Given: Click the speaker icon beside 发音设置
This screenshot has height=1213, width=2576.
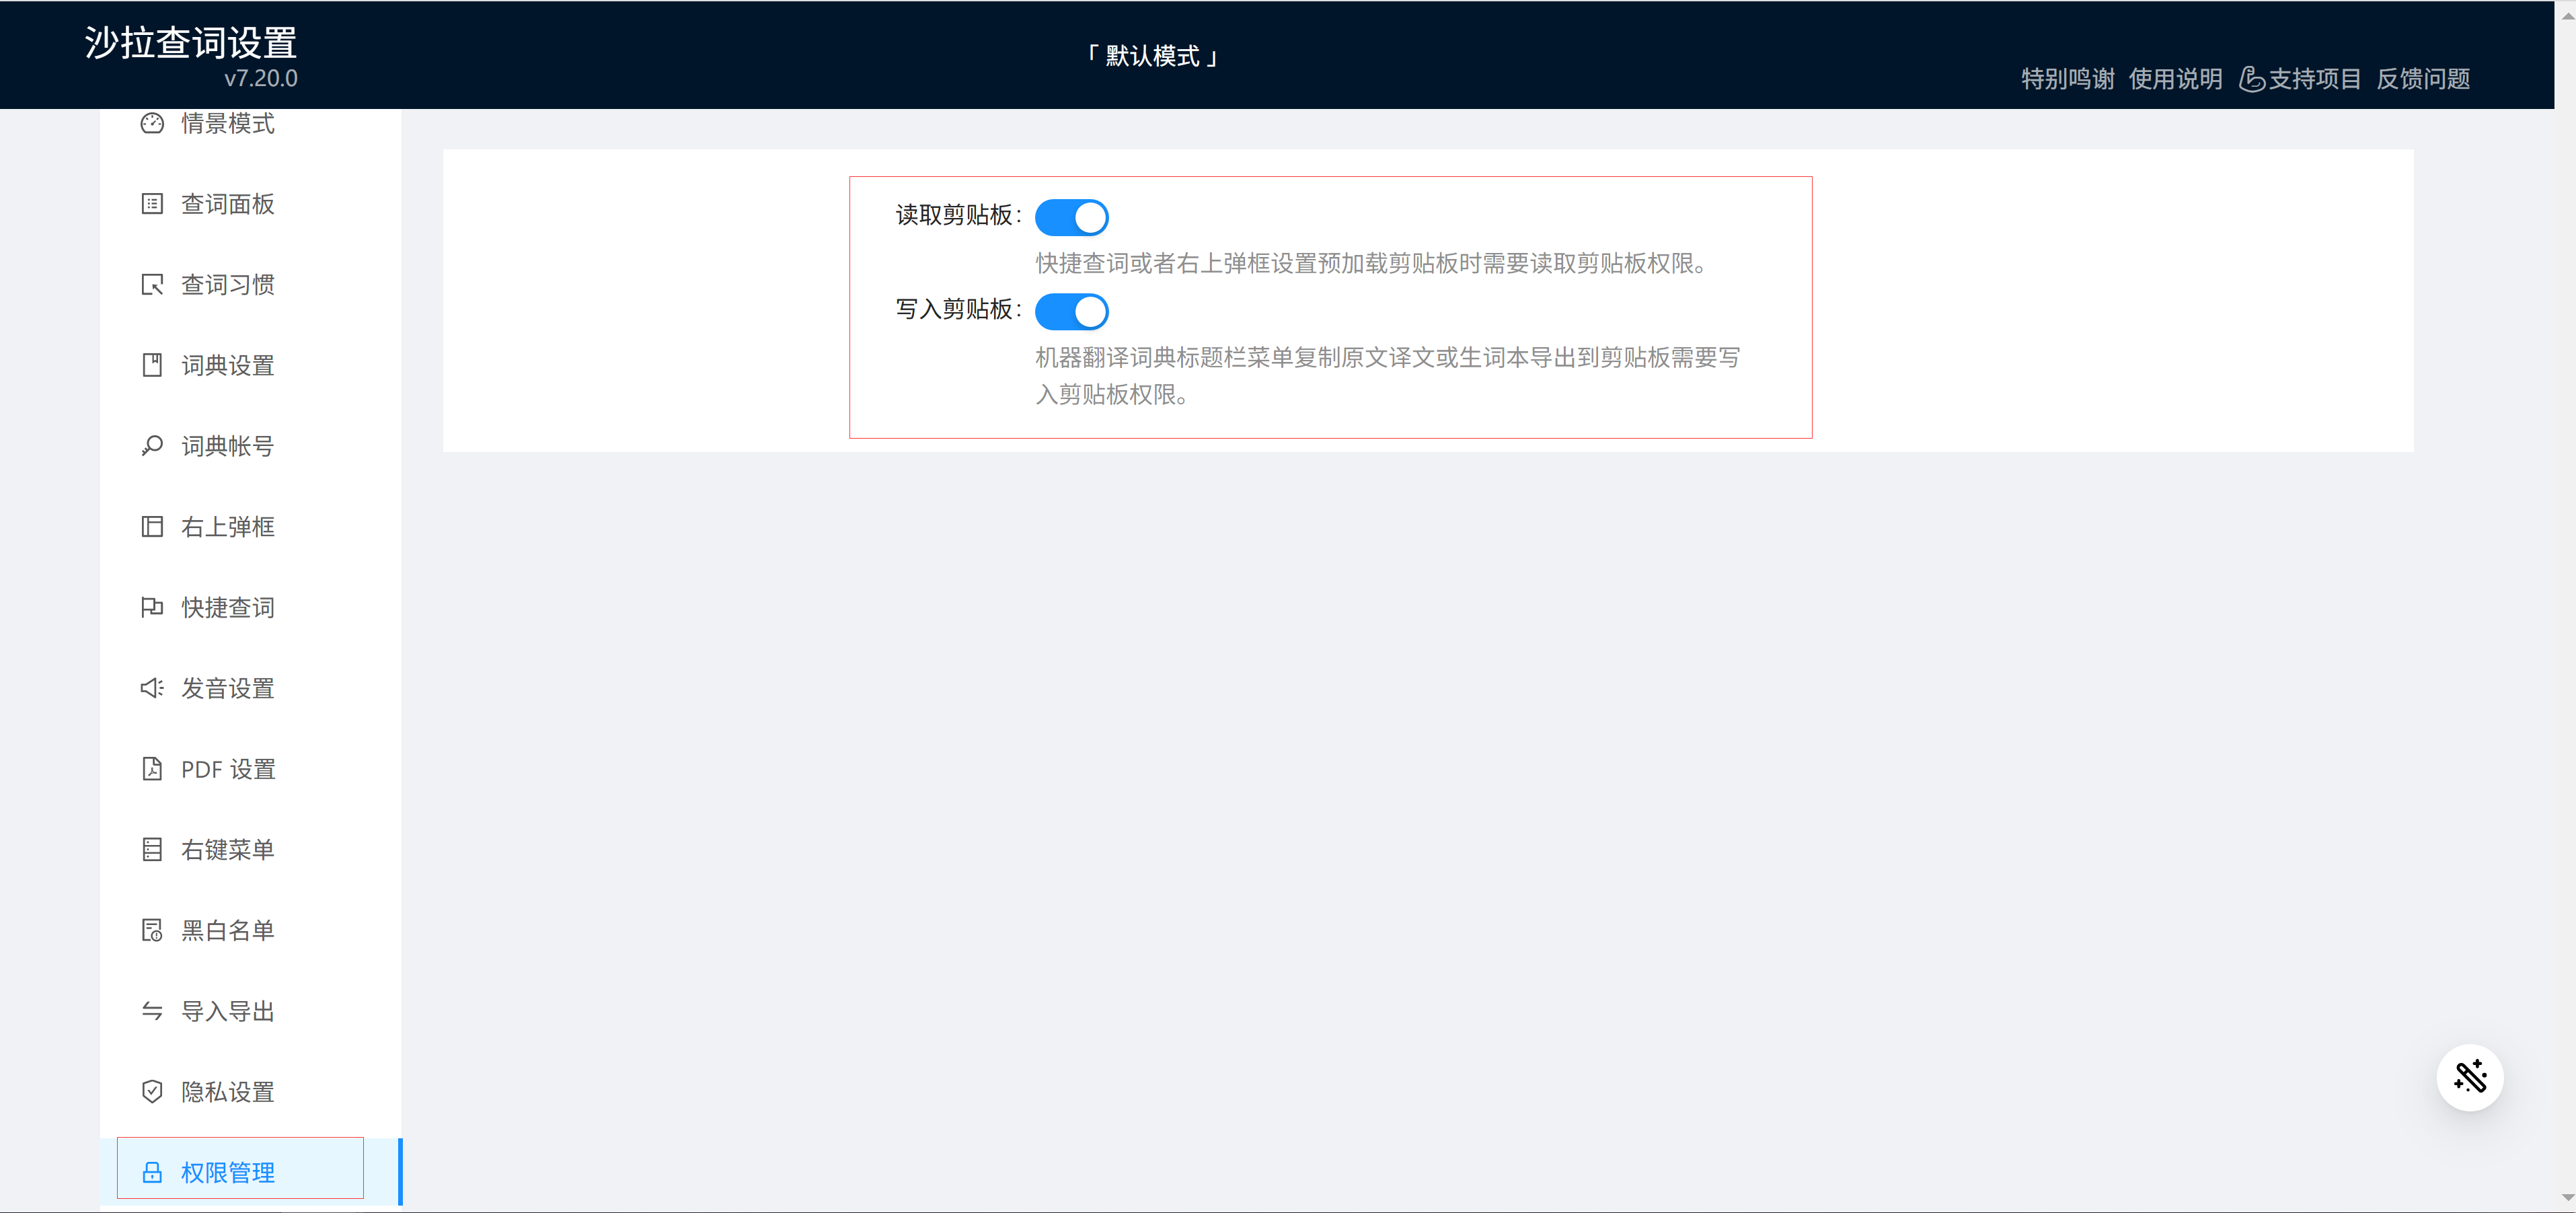Looking at the screenshot, I should tap(152, 688).
